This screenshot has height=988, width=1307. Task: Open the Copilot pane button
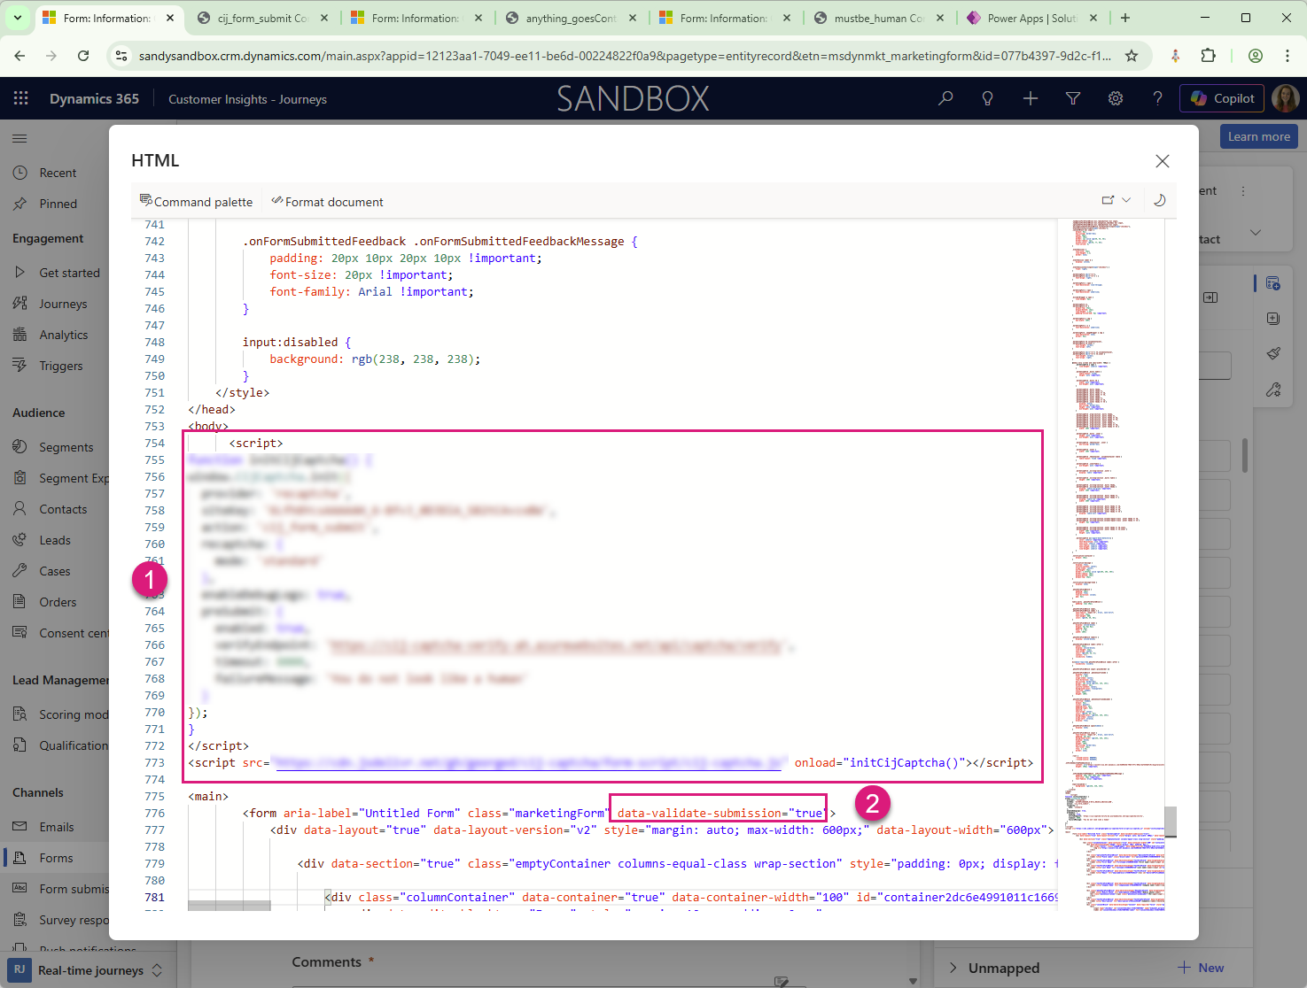[x=1223, y=98]
